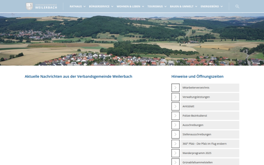Open the Grünabfallsammelstellen link
This screenshot has height=165, width=264.
click(x=210, y=162)
